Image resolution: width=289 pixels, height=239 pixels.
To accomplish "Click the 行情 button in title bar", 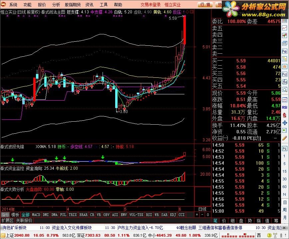I will pos(205,5).
